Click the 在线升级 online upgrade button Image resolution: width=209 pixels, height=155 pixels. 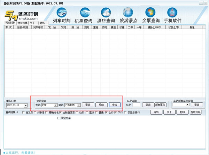[x=195, y=112]
